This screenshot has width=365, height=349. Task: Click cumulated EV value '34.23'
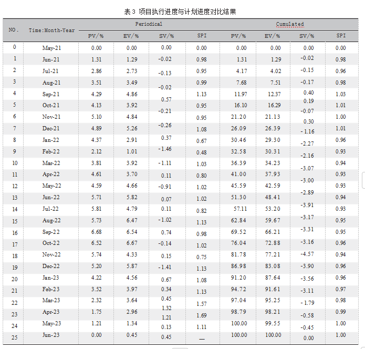coord(273,163)
